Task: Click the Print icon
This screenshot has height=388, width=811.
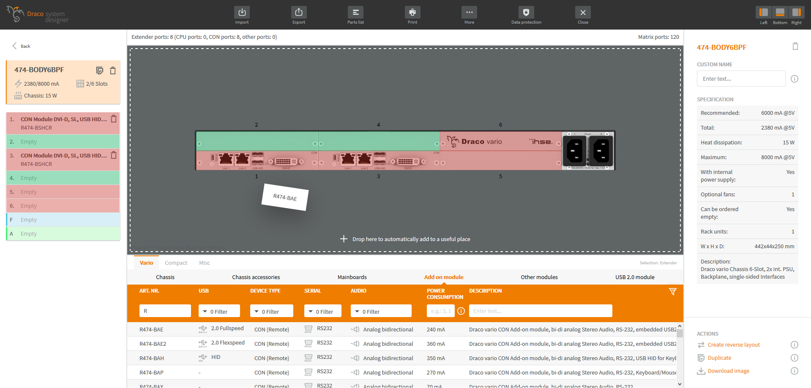Action: tap(412, 13)
